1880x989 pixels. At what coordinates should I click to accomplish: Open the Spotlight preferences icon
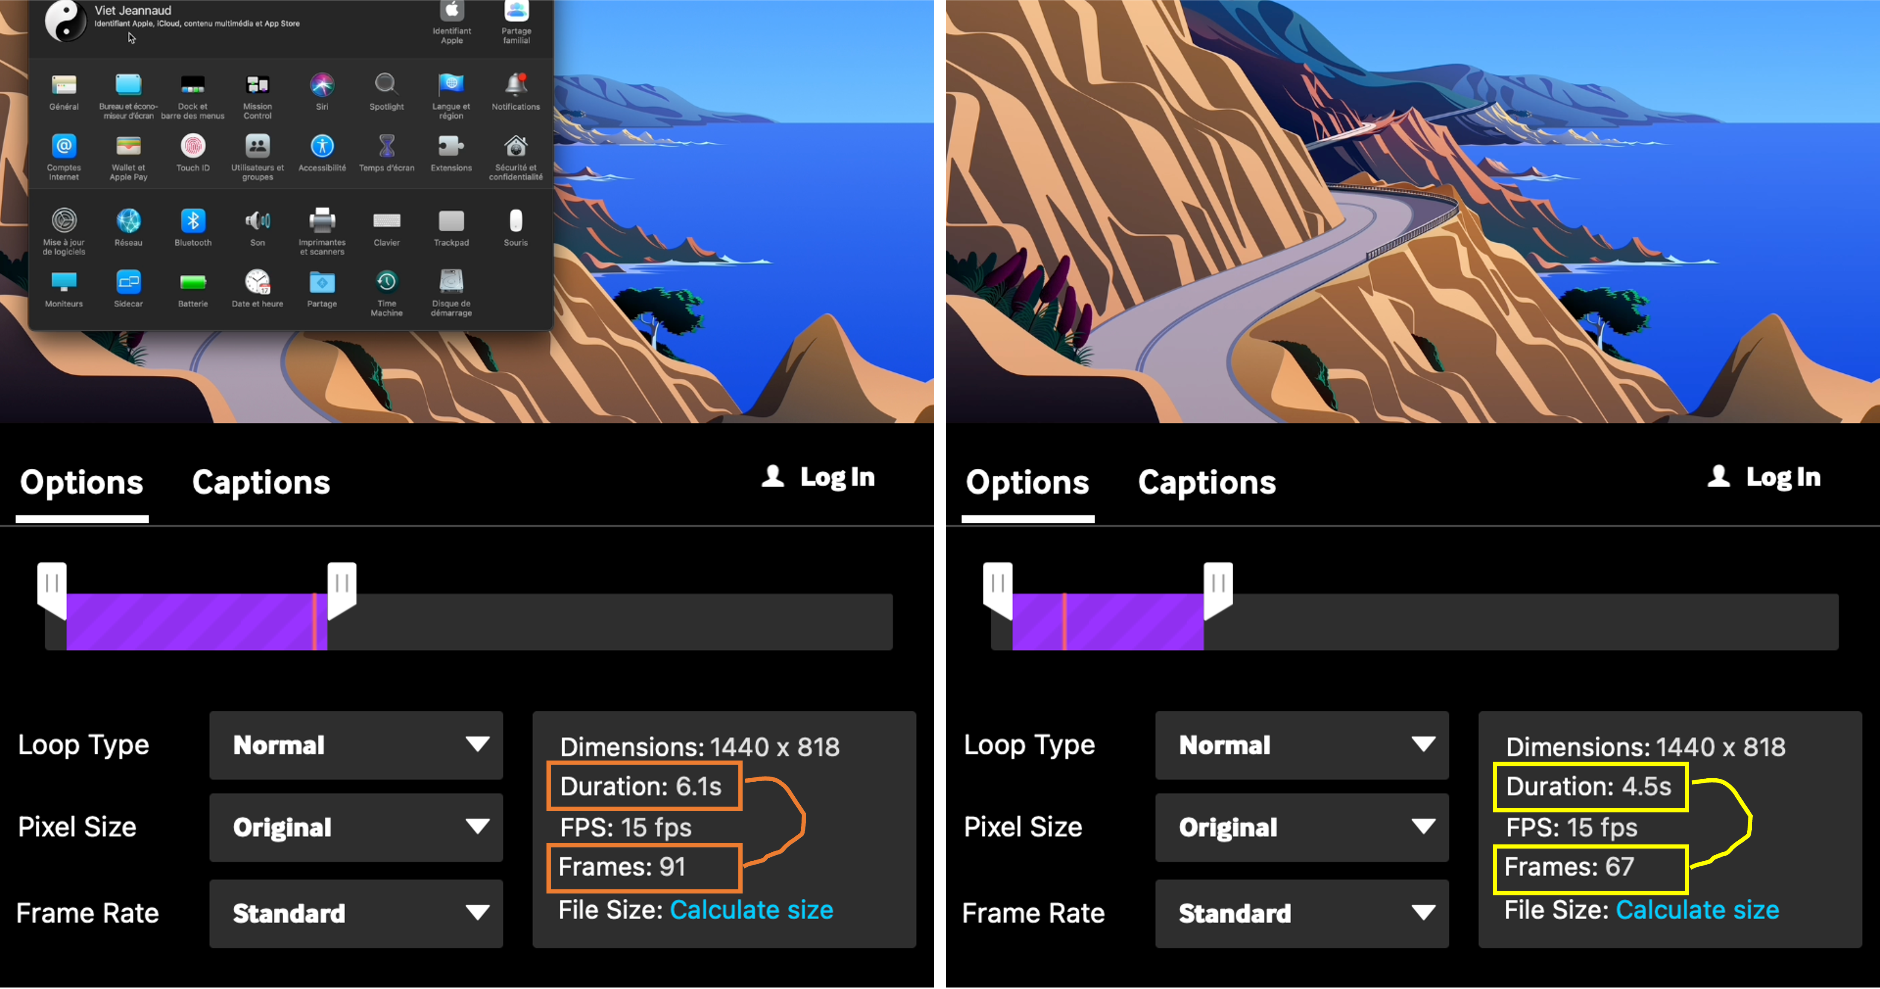[x=386, y=85]
